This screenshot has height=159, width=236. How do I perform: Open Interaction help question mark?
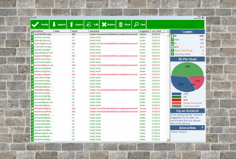[x=202, y=128]
